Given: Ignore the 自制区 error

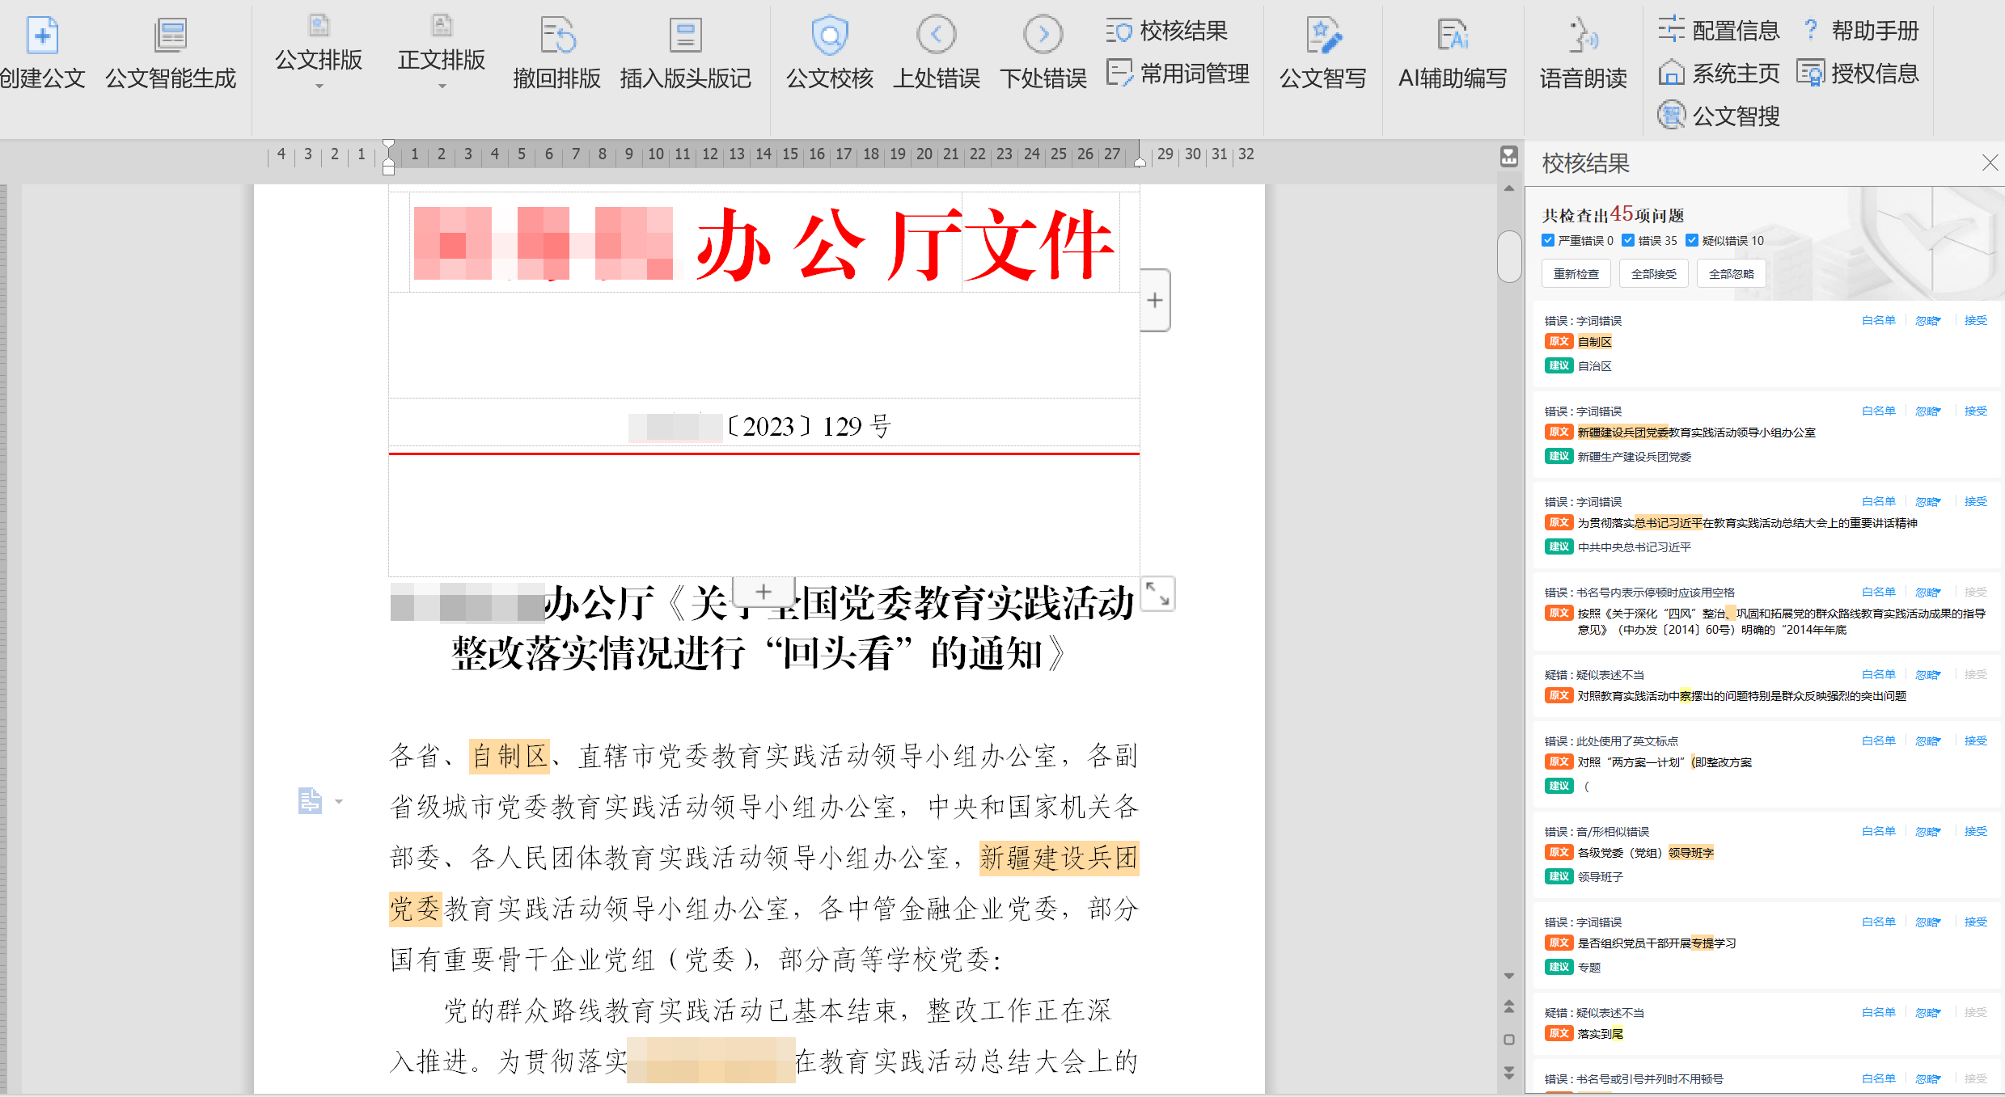Looking at the screenshot, I should [x=1927, y=320].
